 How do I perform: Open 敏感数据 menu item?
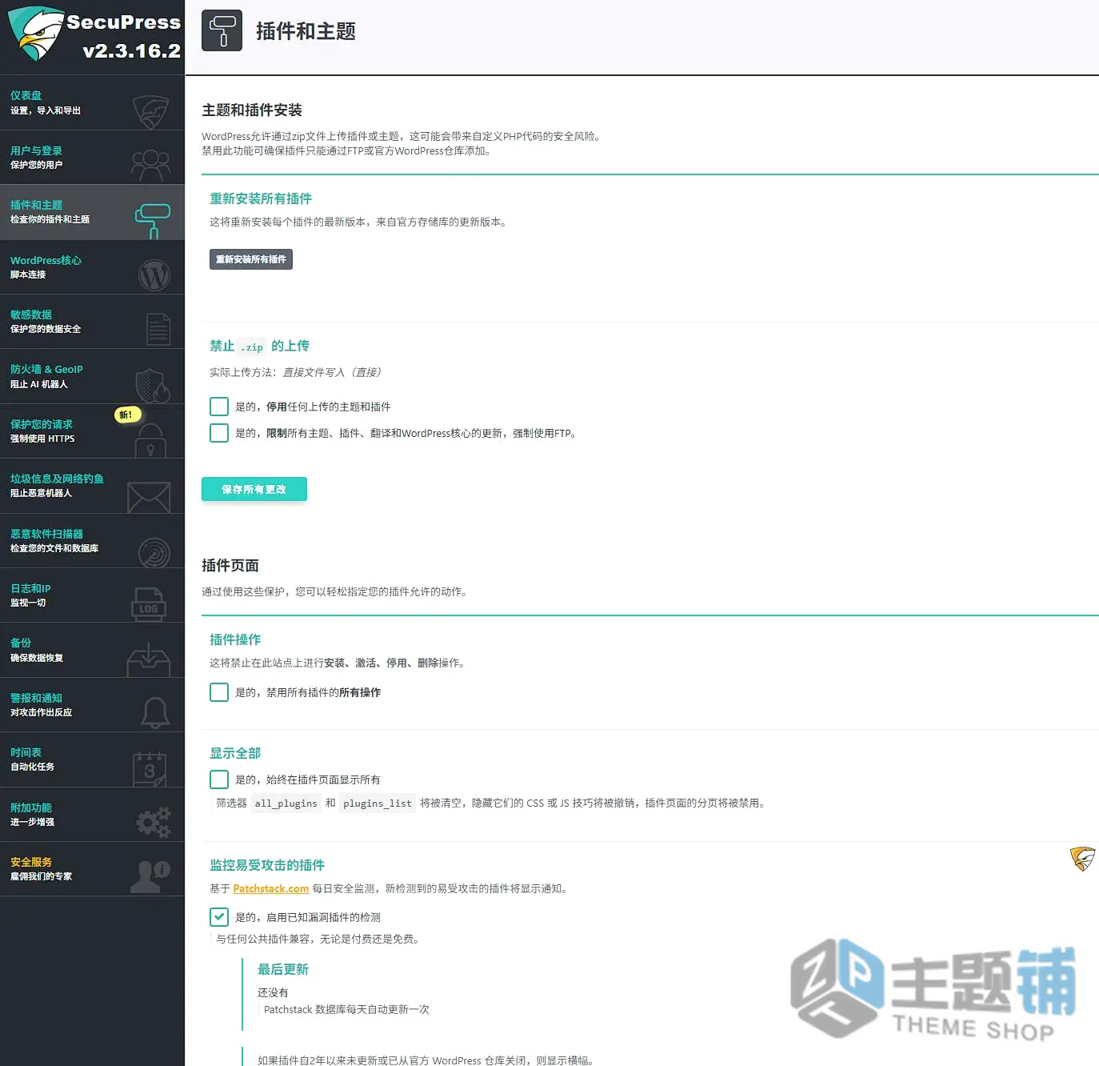92,322
